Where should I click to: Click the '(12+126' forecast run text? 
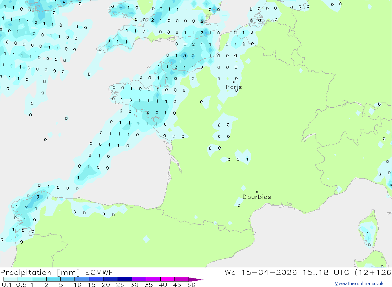coord(373,272)
